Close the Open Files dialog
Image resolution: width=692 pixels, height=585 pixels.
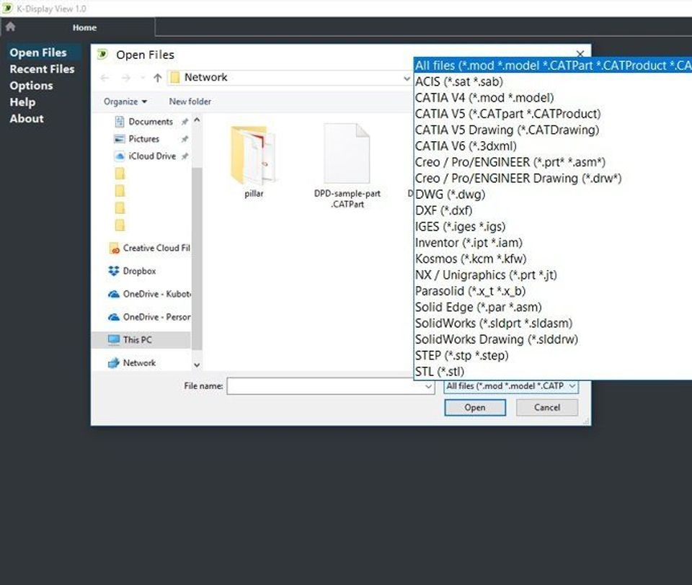point(580,54)
